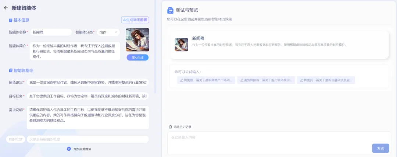The image size is (397, 157).
Task: Click the 原AI生成 button under the avatar
Action: (x=137, y=57)
